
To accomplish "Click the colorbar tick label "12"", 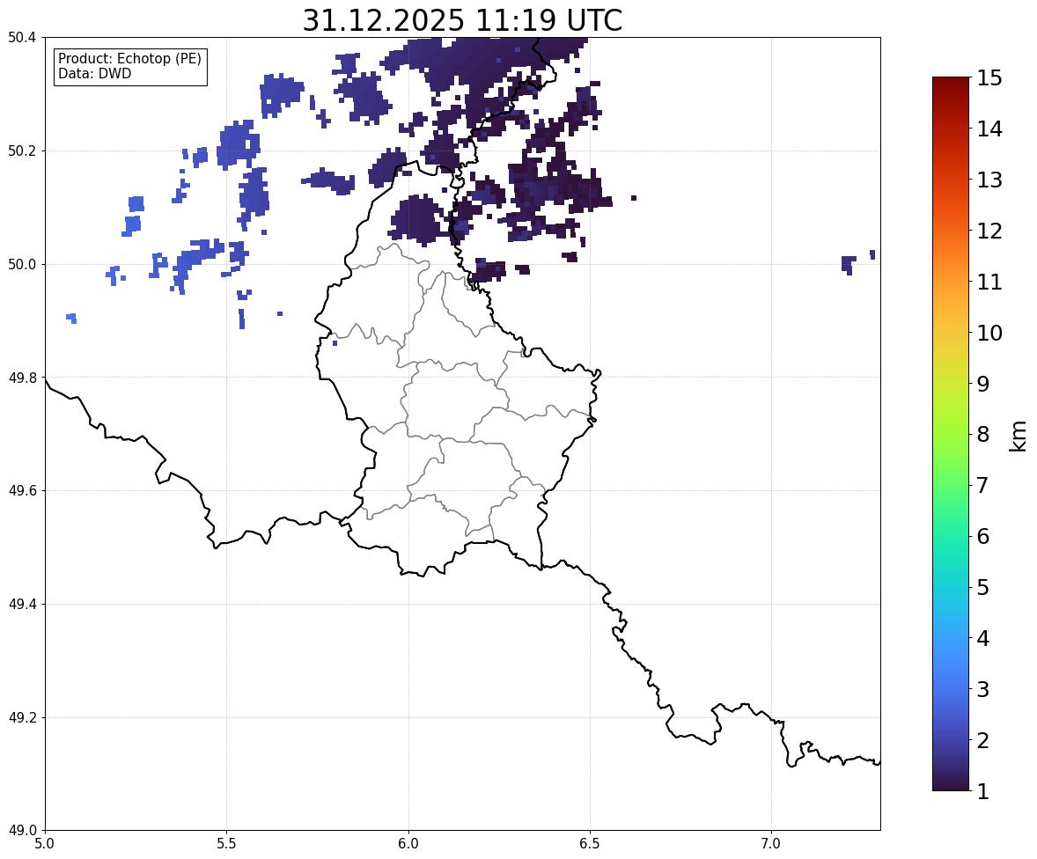I will [x=989, y=231].
